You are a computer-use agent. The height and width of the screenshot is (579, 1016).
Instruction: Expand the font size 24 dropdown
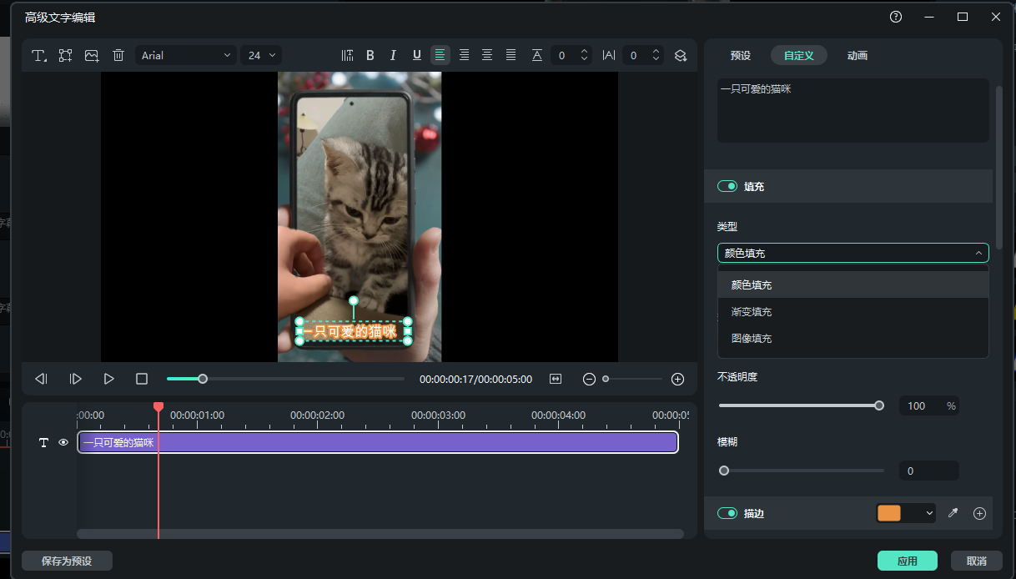261,55
